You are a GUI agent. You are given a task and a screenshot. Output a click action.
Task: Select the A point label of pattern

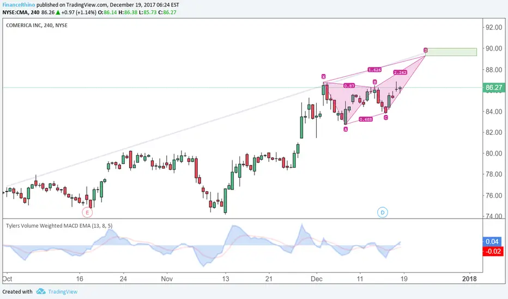[346, 129]
